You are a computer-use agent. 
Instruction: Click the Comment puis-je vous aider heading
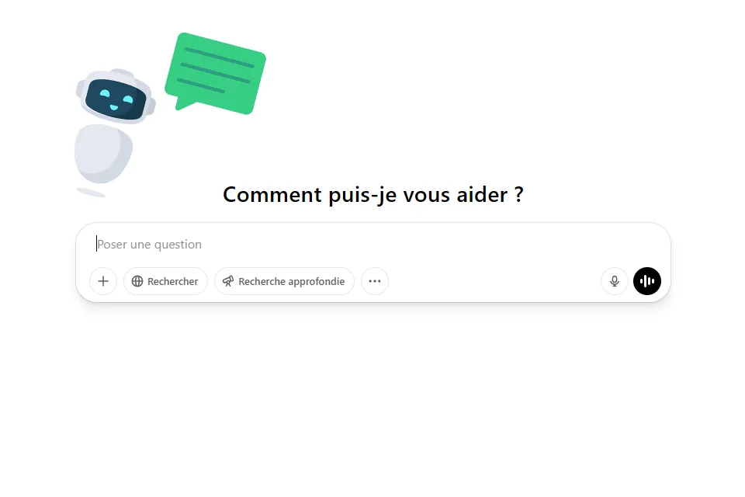(373, 194)
